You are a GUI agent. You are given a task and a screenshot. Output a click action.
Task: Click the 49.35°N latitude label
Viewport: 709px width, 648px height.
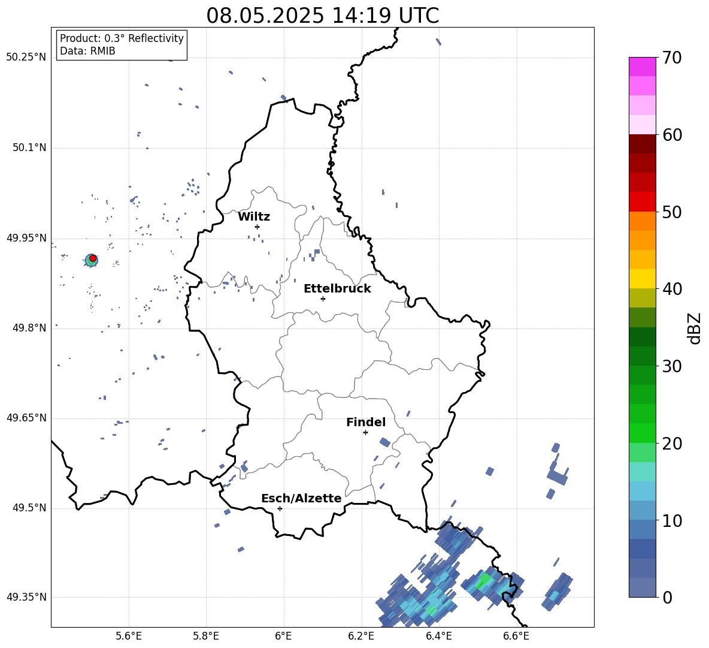26,597
